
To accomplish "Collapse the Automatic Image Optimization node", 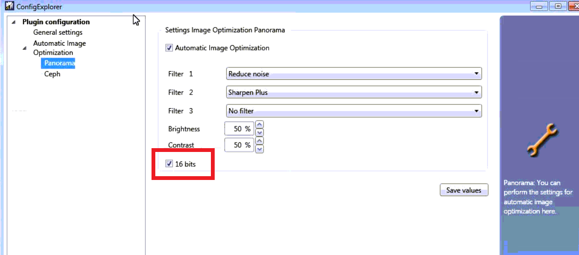I will [x=24, y=48].
